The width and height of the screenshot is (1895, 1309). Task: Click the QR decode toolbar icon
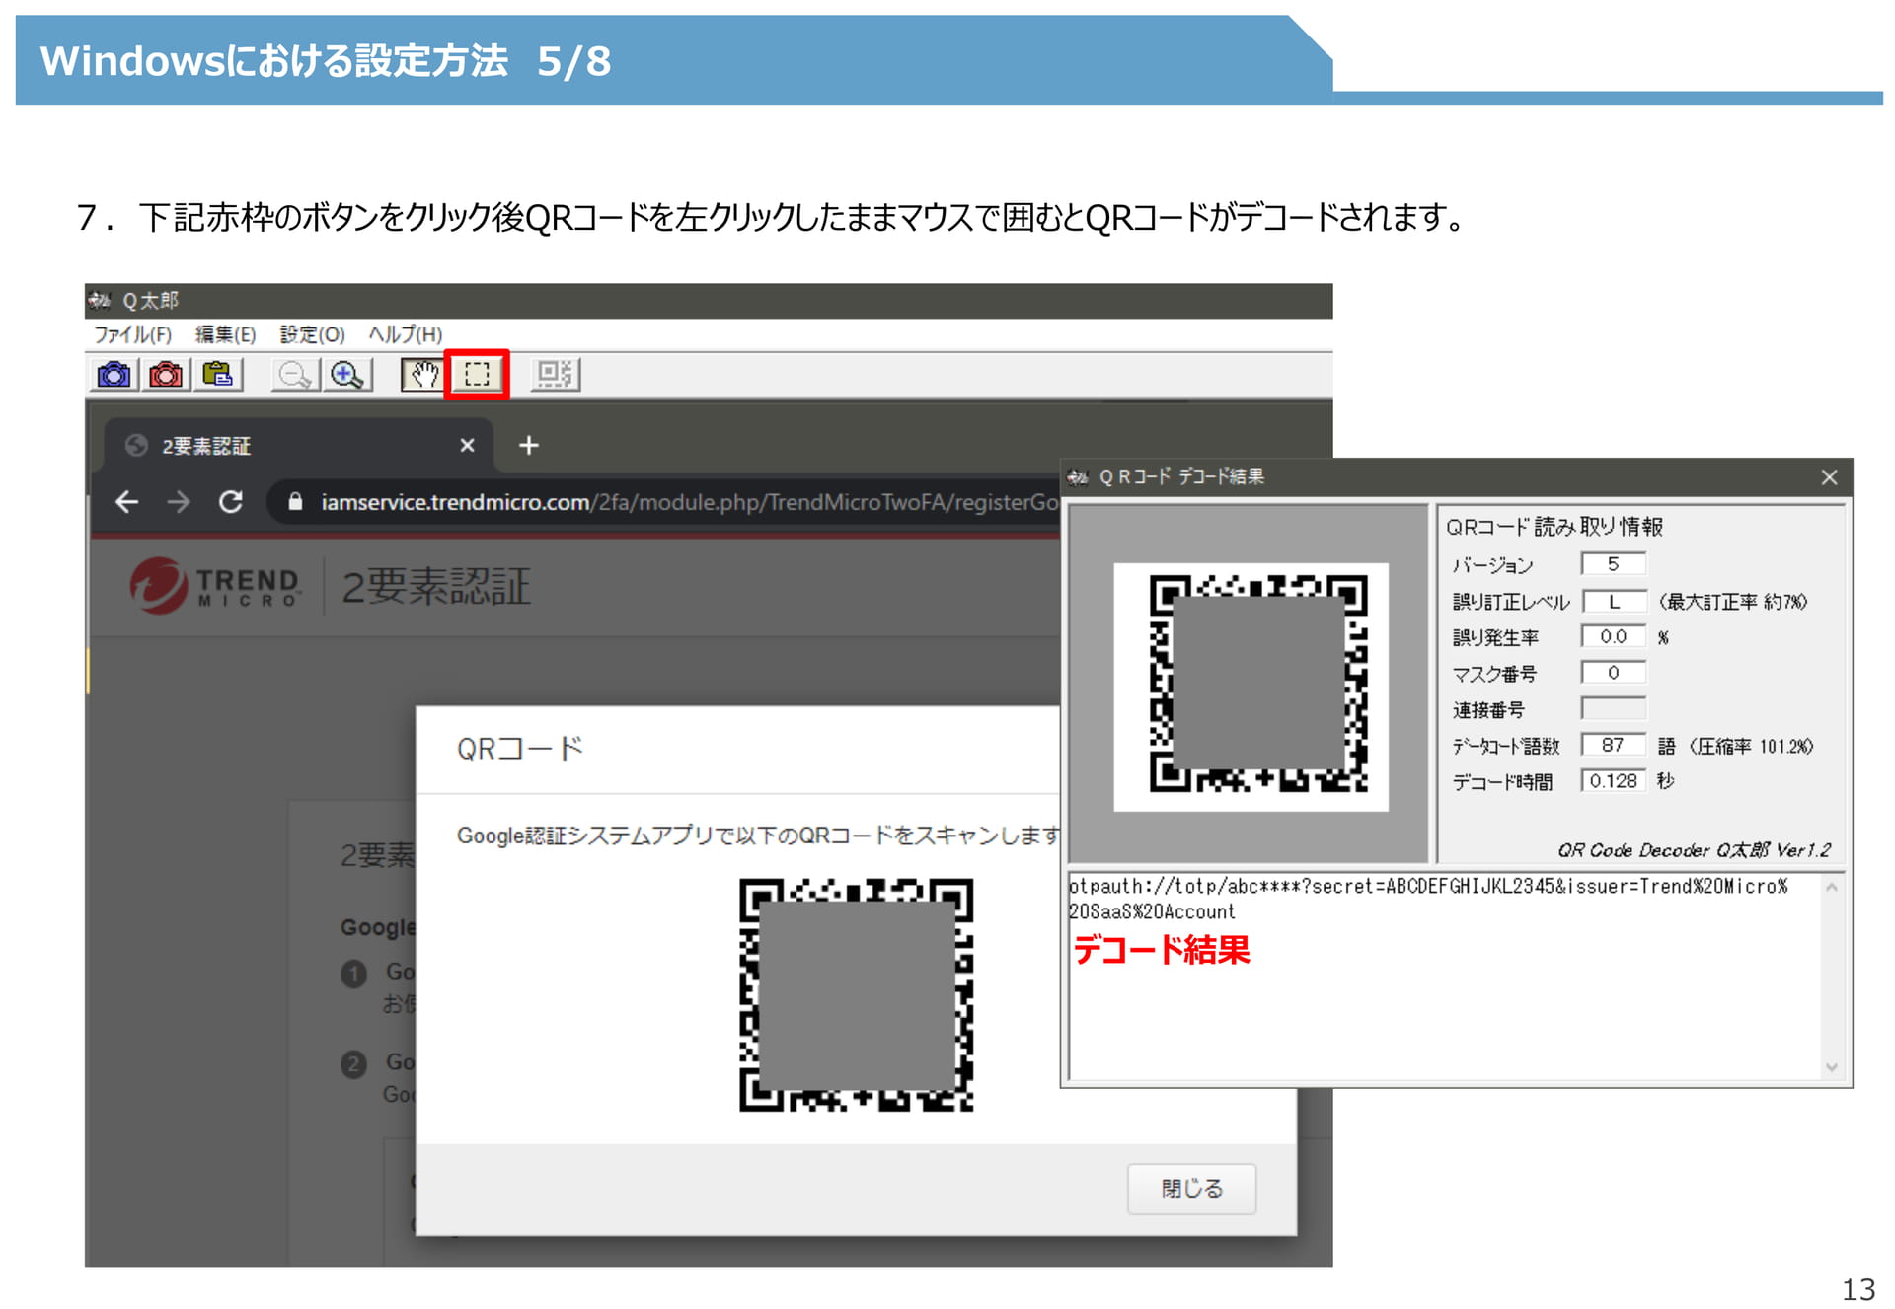point(555,375)
